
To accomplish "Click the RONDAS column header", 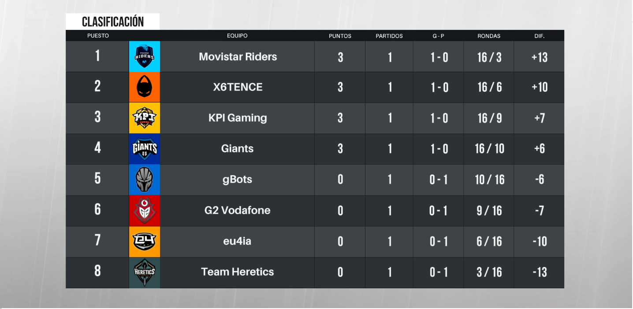I will pyautogui.click(x=489, y=36).
